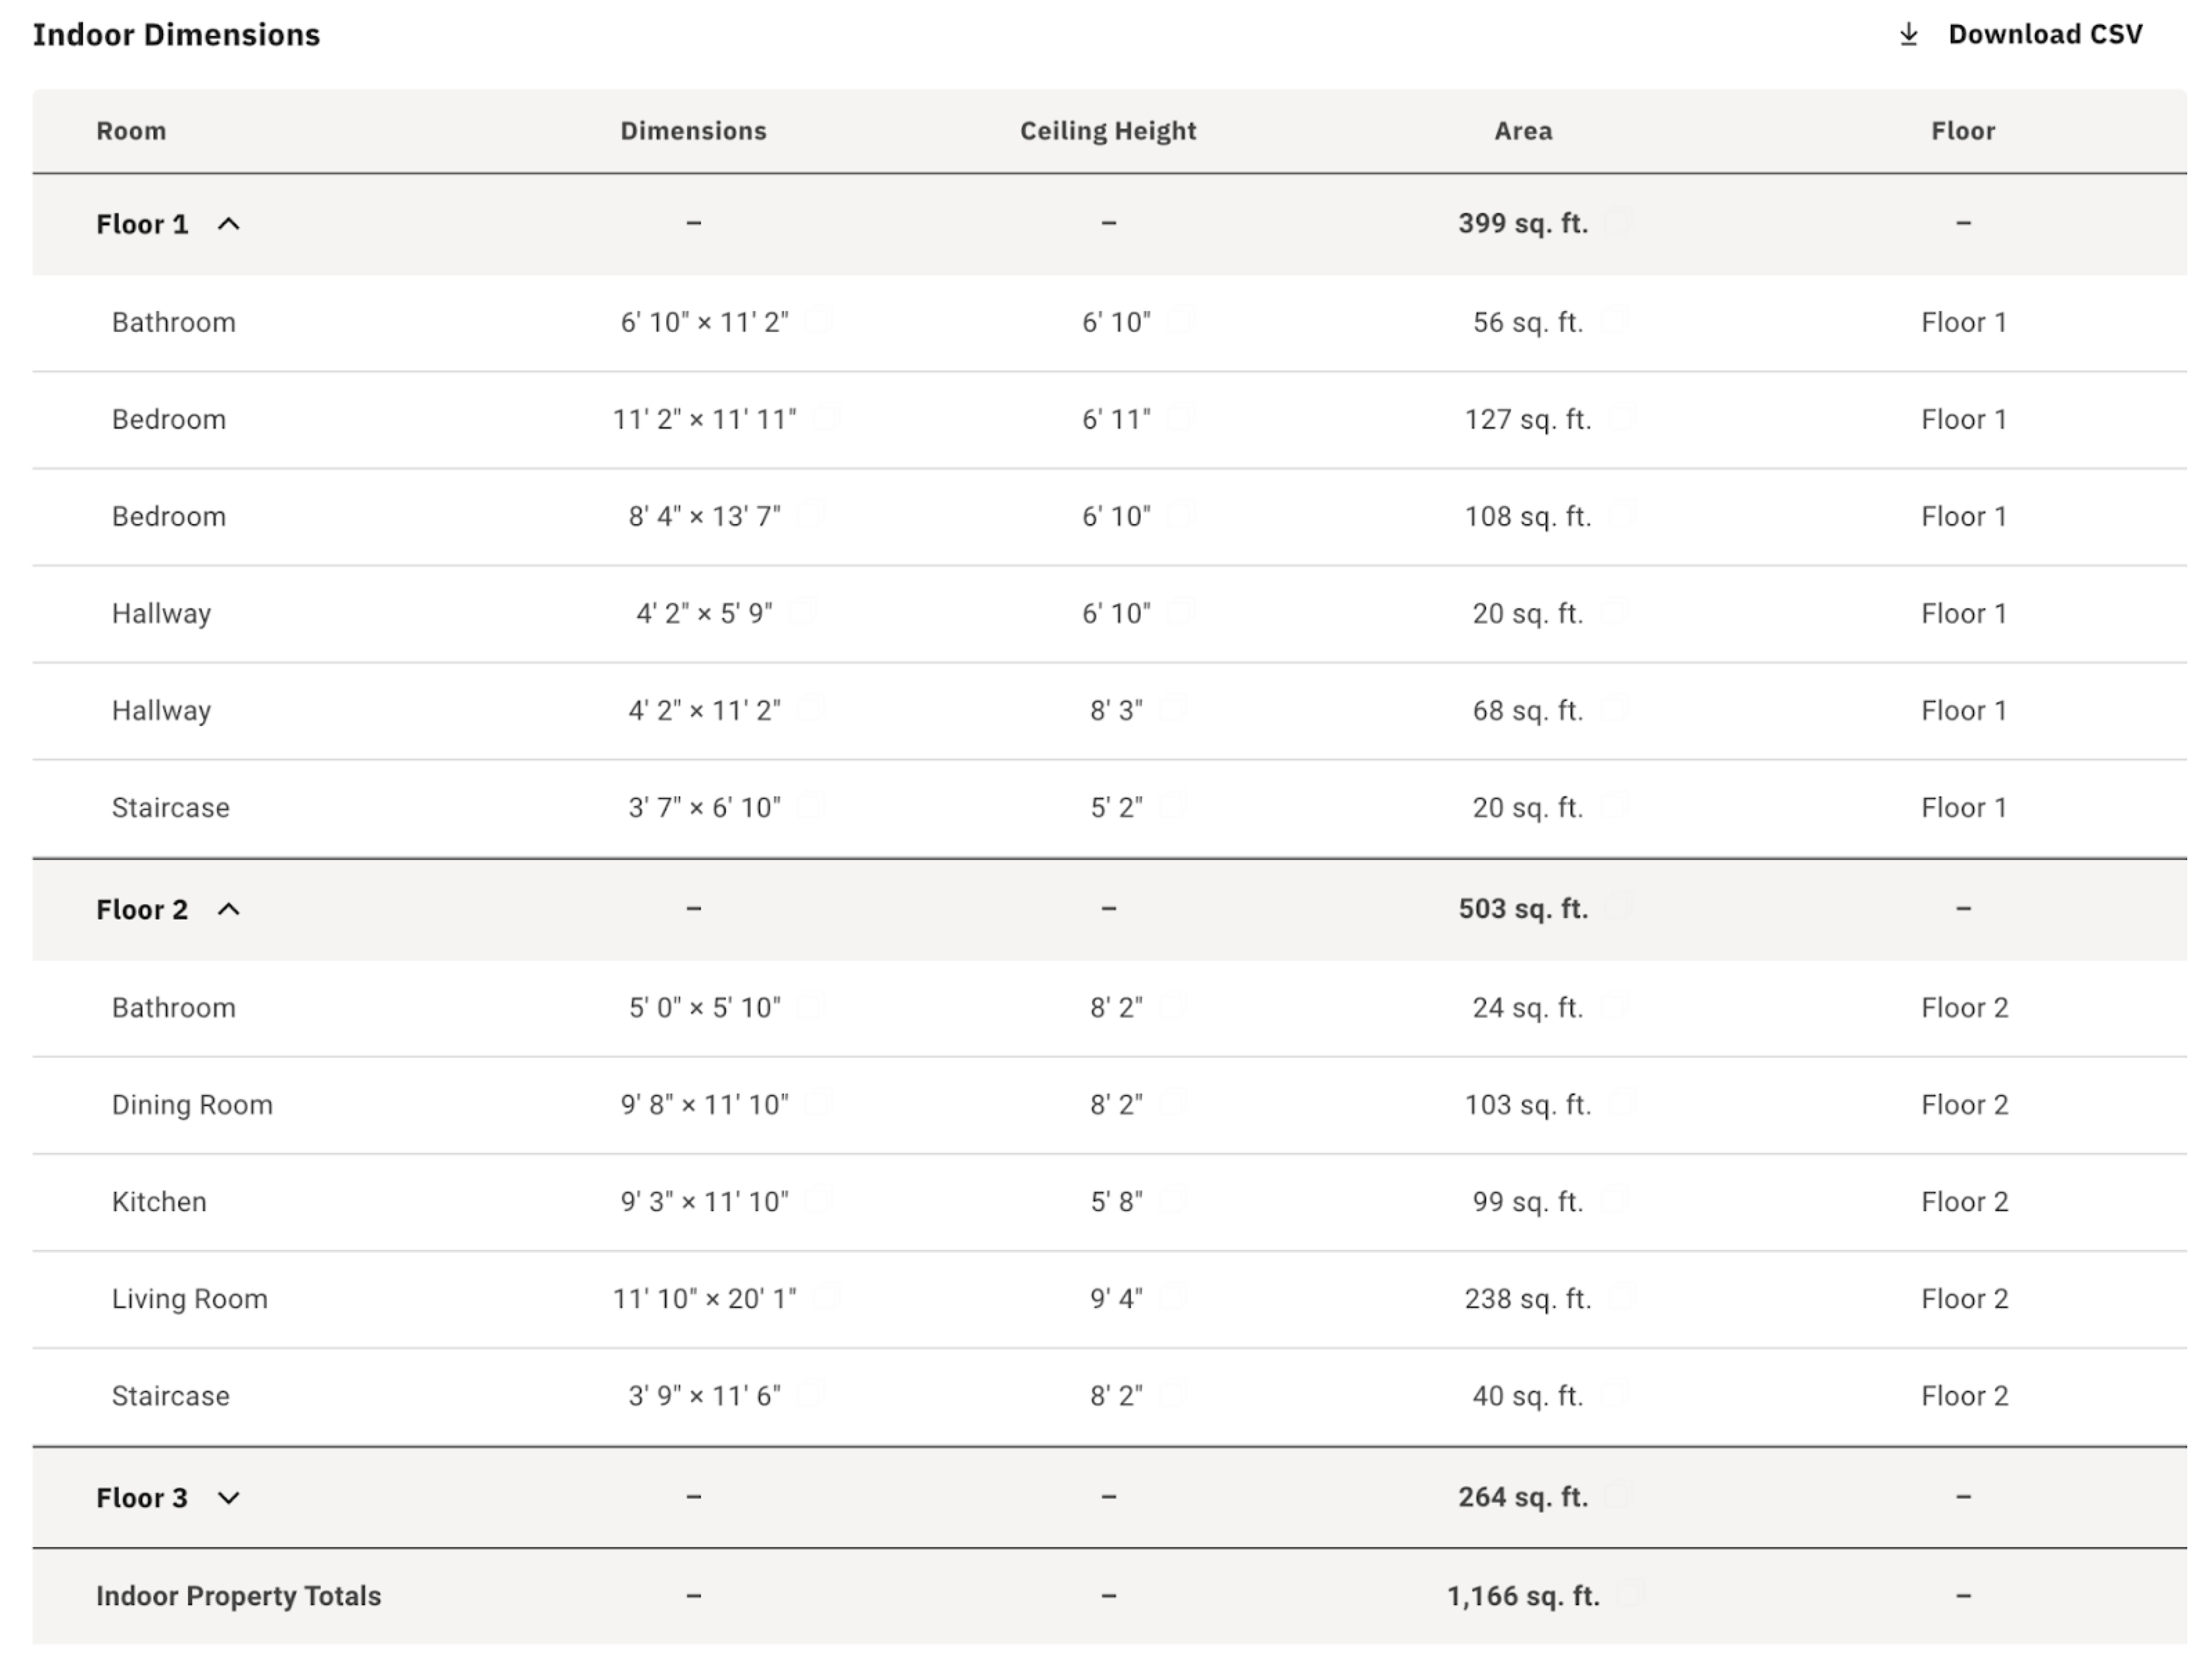Click the Indoor Dimensions heading

pos(176,35)
